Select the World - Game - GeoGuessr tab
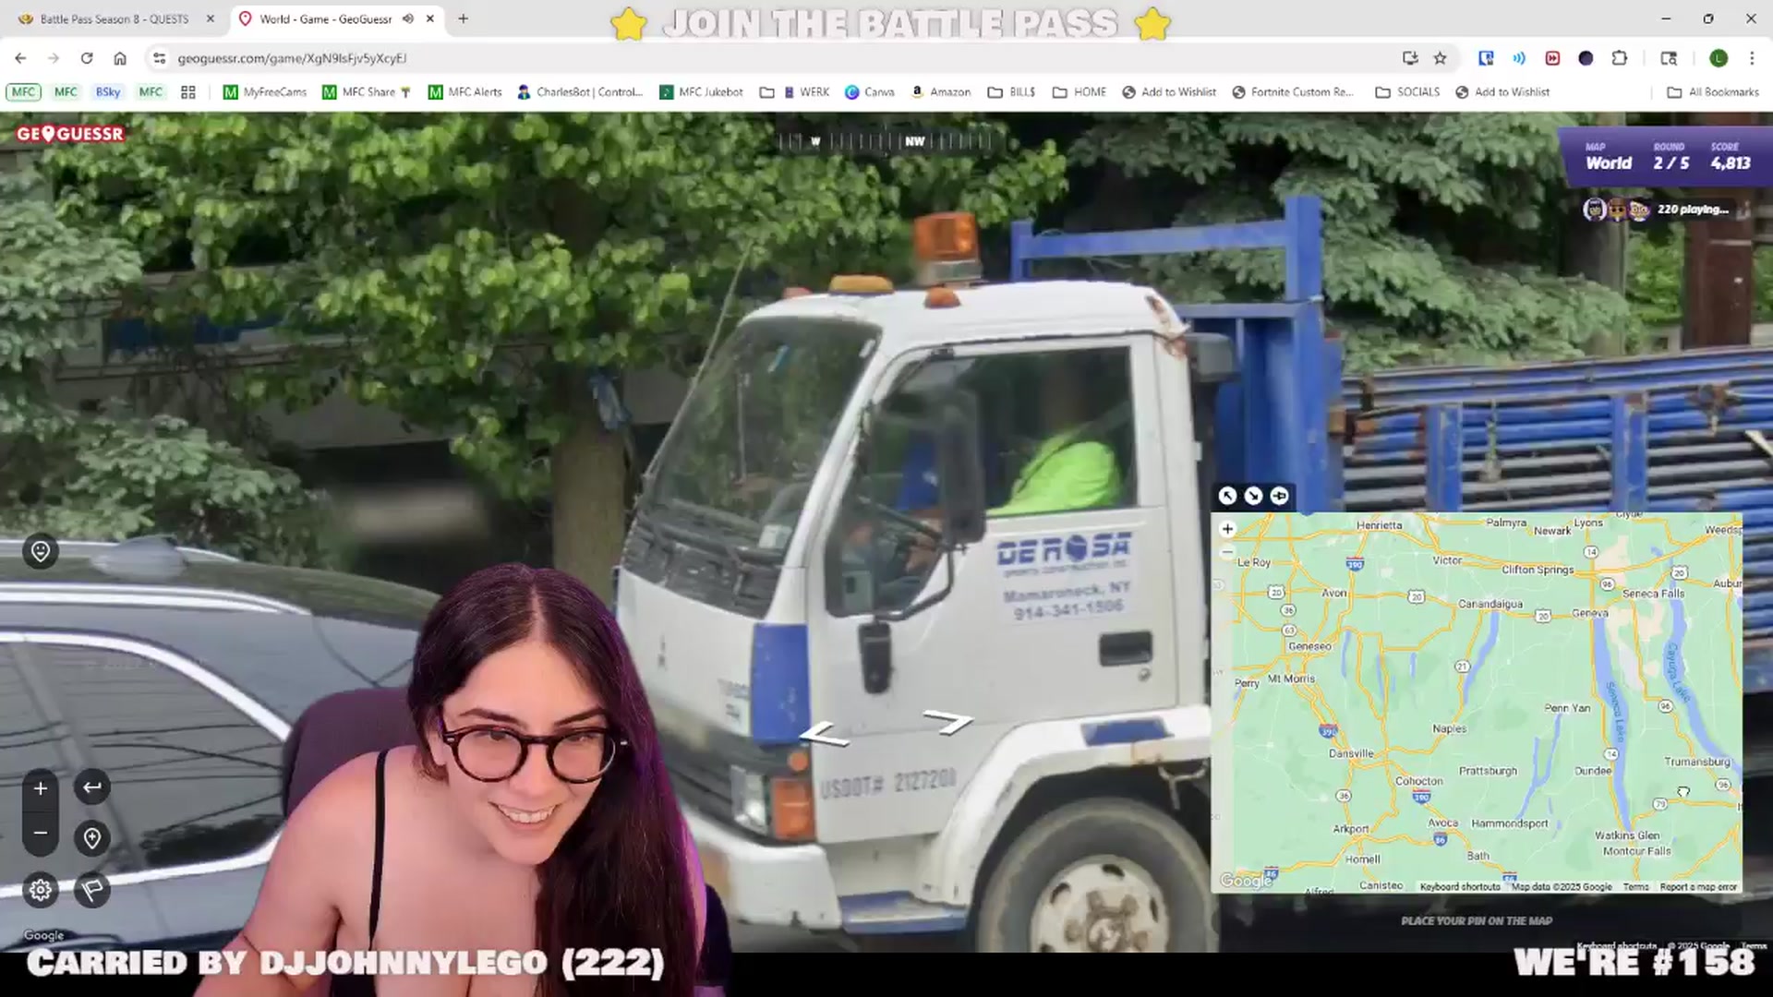1773x997 pixels. (325, 18)
